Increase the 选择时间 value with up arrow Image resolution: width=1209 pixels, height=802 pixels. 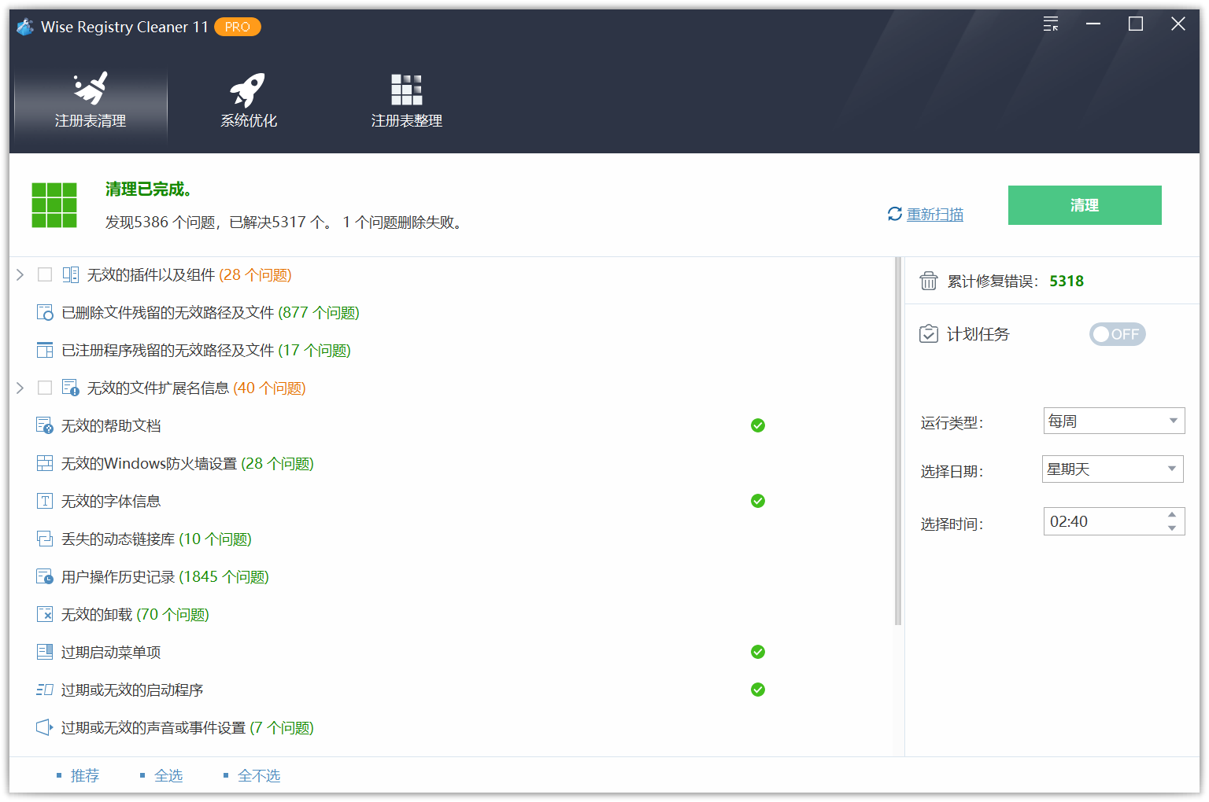(x=1172, y=515)
